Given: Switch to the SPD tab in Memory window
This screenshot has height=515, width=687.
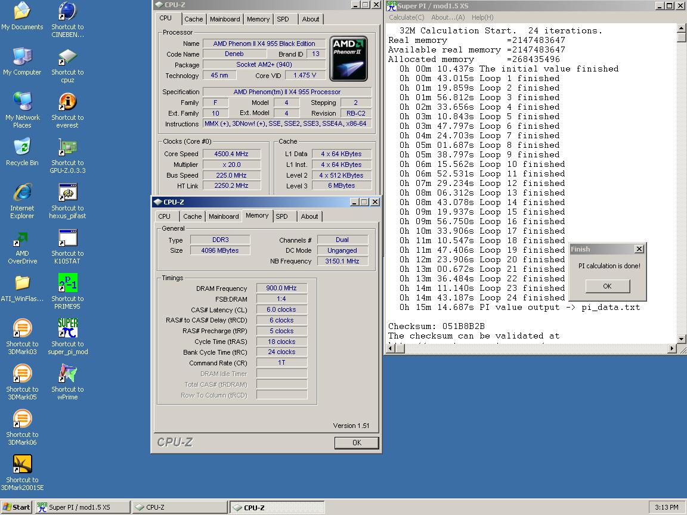Looking at the screenshot, I should [282, 216].
